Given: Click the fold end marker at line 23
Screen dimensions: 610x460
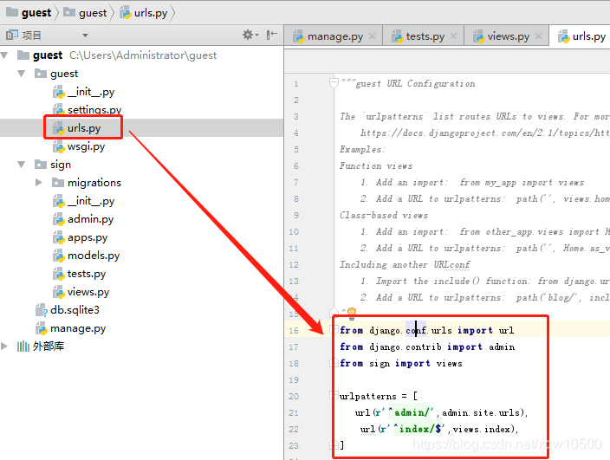Looking at the screenshot, I should click(334, 444).
